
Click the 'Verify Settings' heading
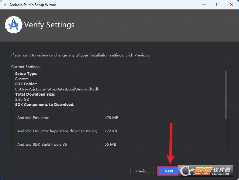pyautogui.click(x=49, y=25)
